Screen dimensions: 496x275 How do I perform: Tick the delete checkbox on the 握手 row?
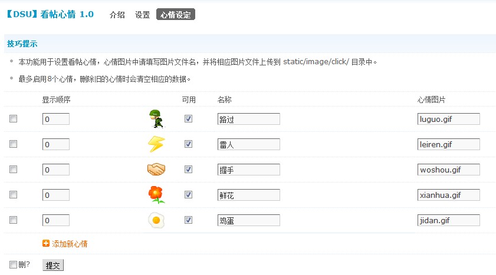pos(14,169)
